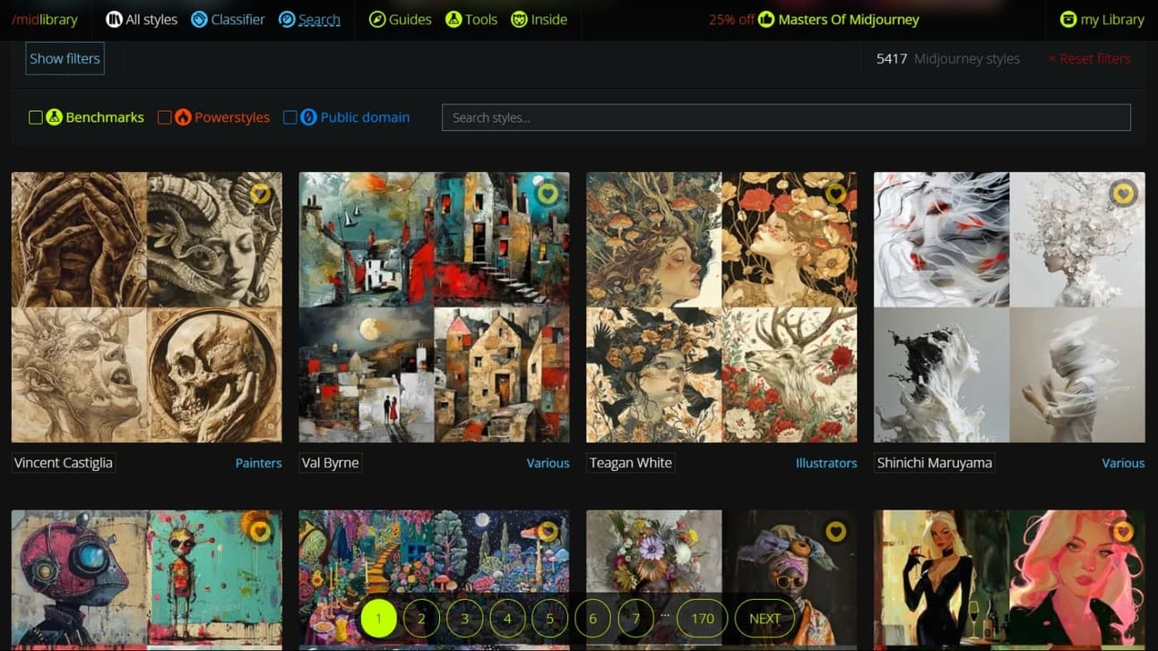Click the NEXT page button
The image size is (1158, 651).
click(765, 619)
